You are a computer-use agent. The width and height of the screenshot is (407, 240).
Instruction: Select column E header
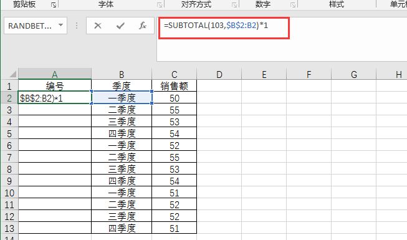click(264, 74)
